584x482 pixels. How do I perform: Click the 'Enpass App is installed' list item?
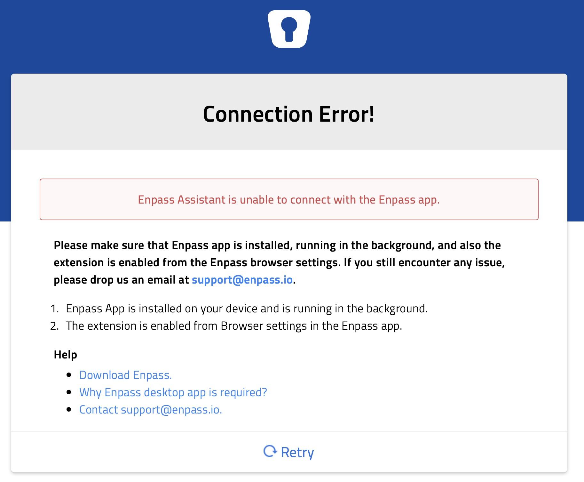click(247, 309)
